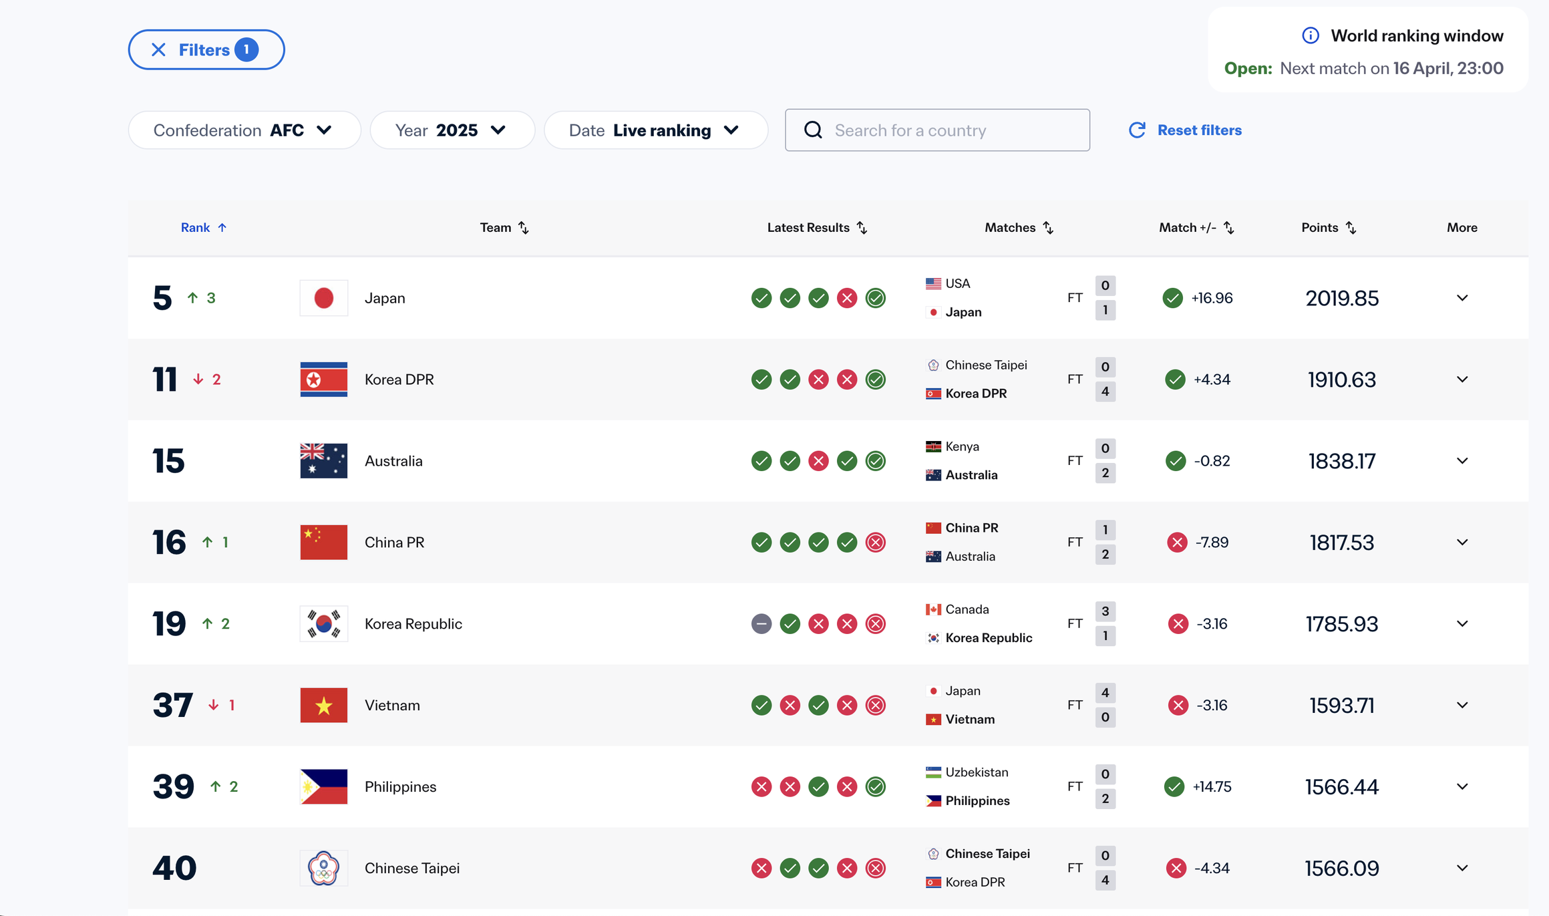Toggle Latest Results sort order

point(862,228)
